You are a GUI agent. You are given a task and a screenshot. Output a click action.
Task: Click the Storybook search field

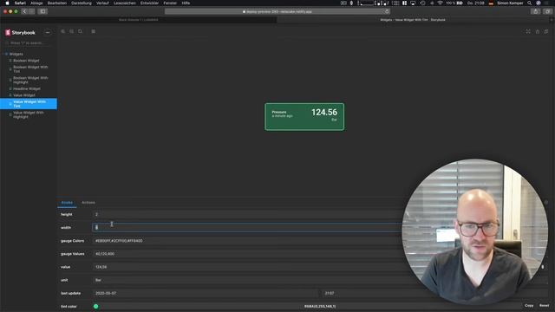[x=28, y=43]
